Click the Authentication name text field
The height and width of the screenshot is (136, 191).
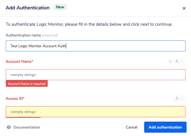point(95,46)
